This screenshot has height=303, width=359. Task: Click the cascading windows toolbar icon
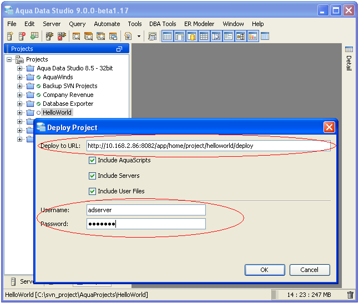(113, 36)
